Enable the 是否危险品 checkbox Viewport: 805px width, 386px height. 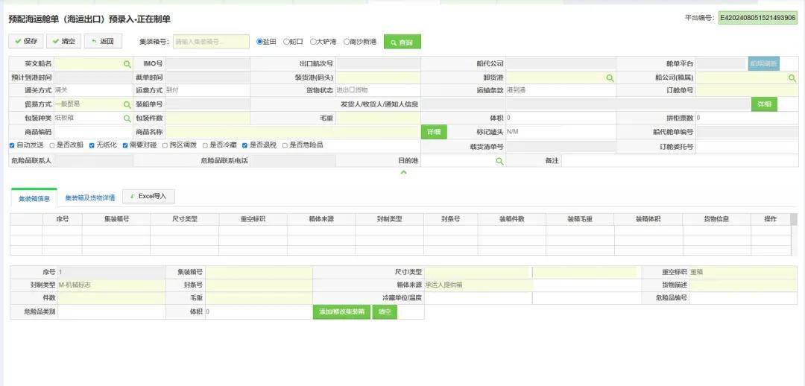[285, 145]
